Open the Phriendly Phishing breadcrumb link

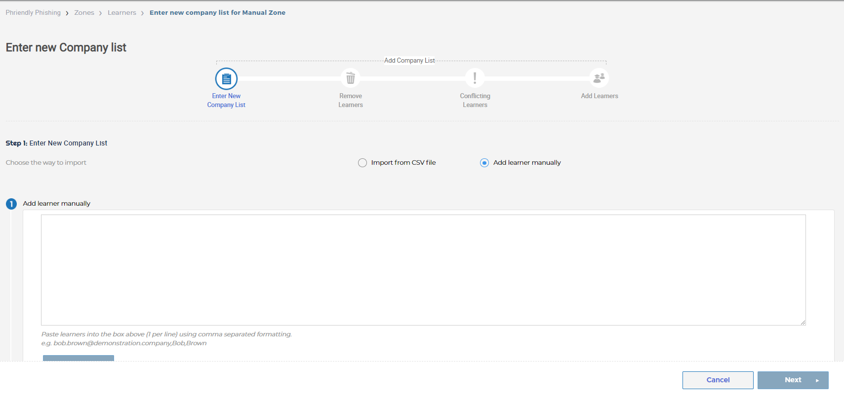(33, 13)
